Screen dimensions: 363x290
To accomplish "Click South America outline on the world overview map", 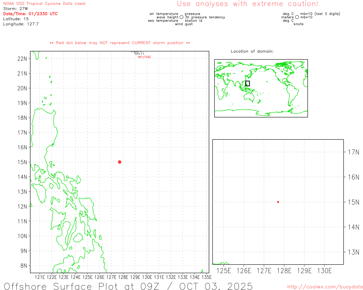I will pos(292,94).
